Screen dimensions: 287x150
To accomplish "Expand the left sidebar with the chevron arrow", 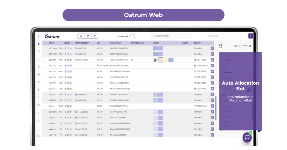I will pyautogui.click(x=39, y=36).
